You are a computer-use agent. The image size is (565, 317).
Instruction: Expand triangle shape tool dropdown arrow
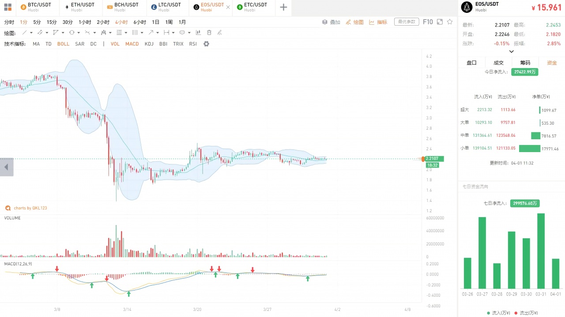(x=63, y=33)
